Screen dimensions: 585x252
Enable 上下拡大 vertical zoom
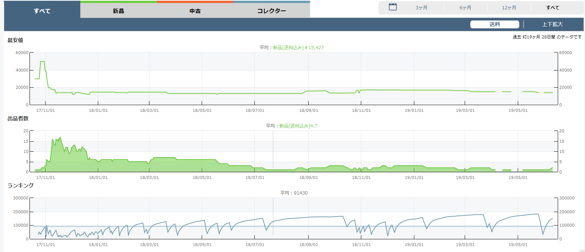click(x=552, y=25)
